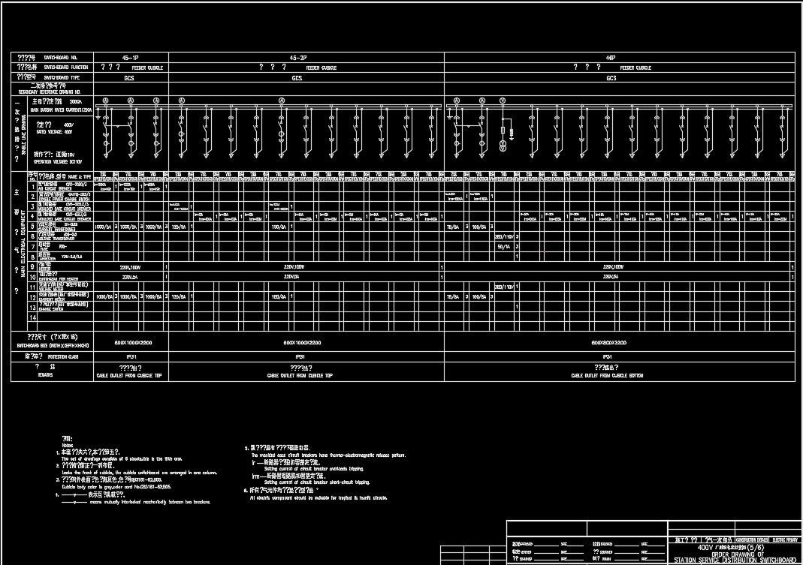Click the note about cubicle body color

(116, 487)
